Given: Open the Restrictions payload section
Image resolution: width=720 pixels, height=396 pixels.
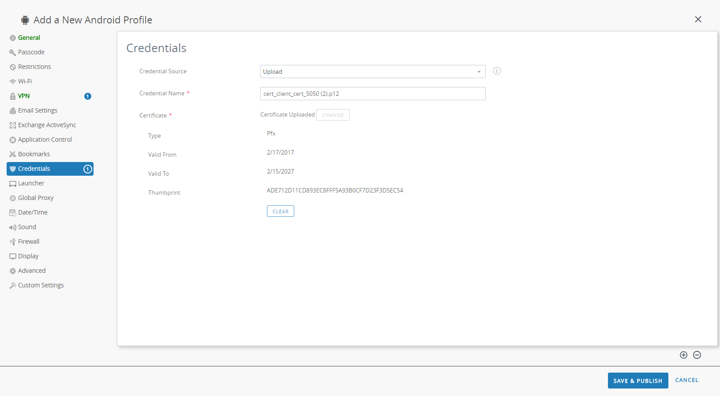Looking at the screenshot, I should tap(34, 67).
